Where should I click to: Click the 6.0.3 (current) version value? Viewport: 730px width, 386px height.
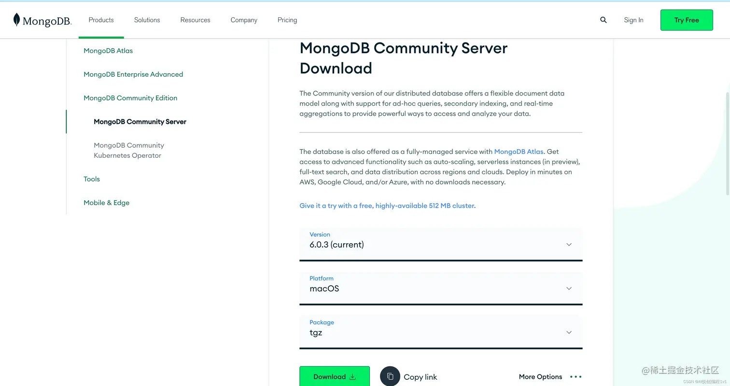coord(337,245)
